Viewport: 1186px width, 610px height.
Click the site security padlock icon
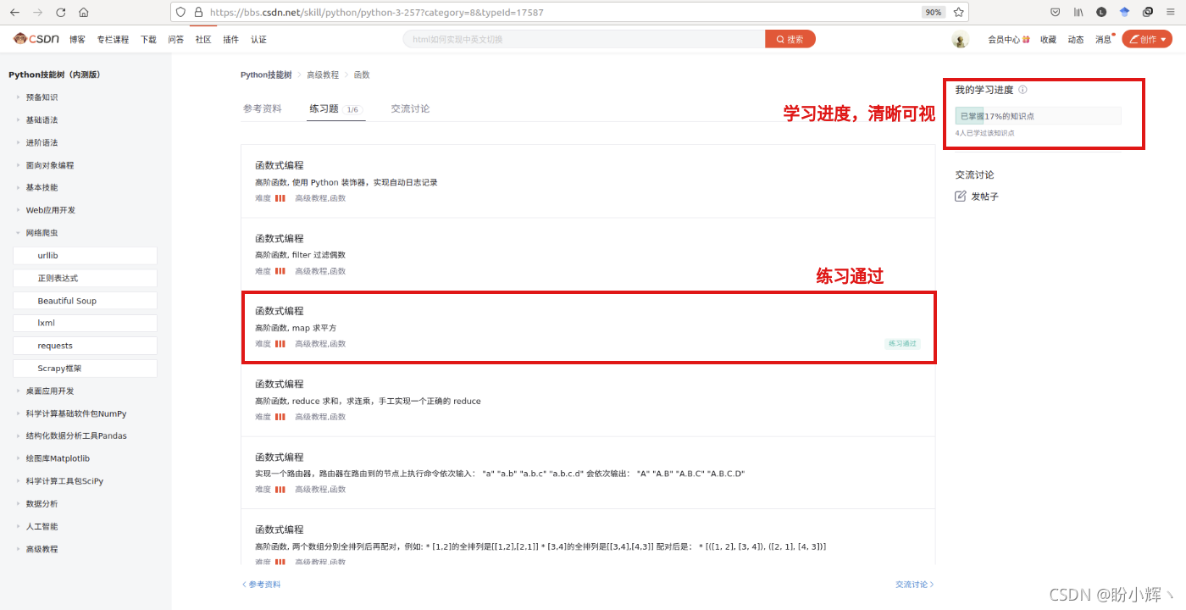198,13
